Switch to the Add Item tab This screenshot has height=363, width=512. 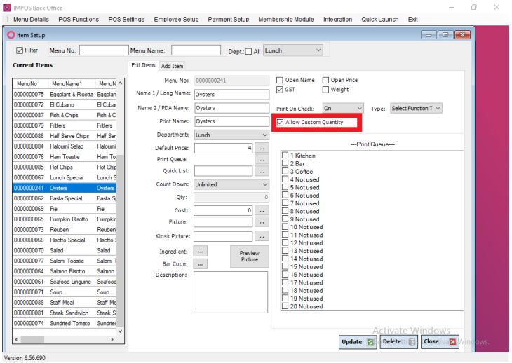click(173, 66)
